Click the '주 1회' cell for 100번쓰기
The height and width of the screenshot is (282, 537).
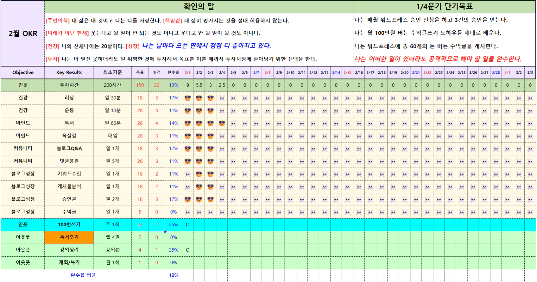point(113,225)
